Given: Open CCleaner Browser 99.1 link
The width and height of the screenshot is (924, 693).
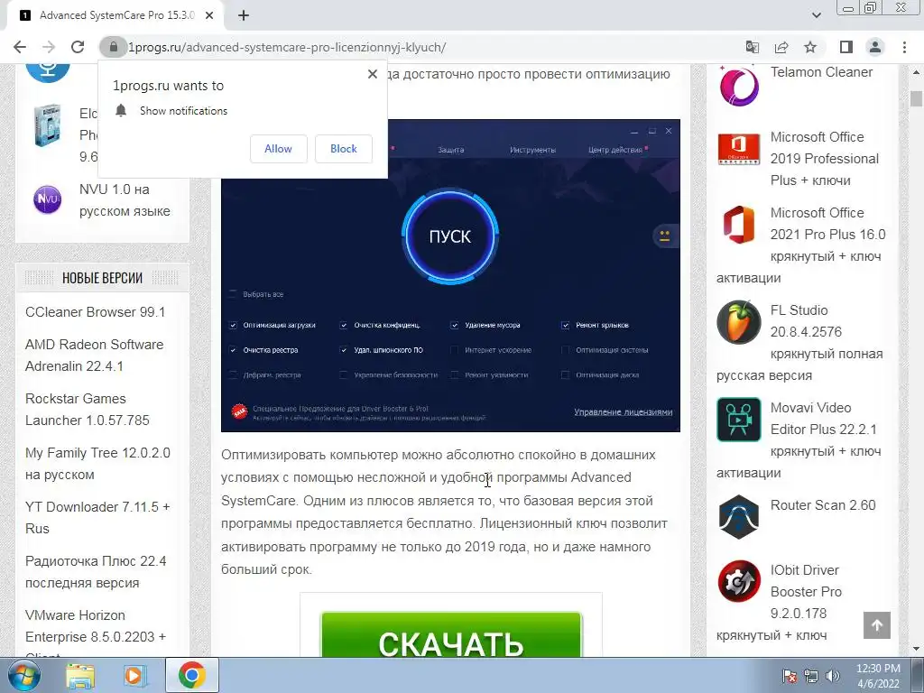Looking at the screenshot, I should tap(96, 311).
